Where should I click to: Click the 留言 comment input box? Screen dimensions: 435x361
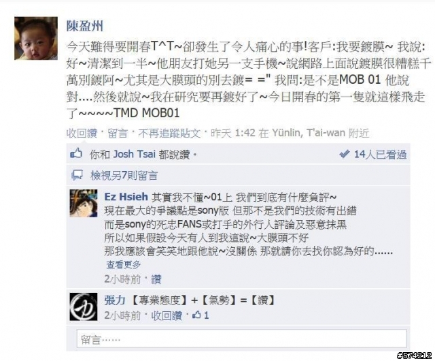(242, 339)
